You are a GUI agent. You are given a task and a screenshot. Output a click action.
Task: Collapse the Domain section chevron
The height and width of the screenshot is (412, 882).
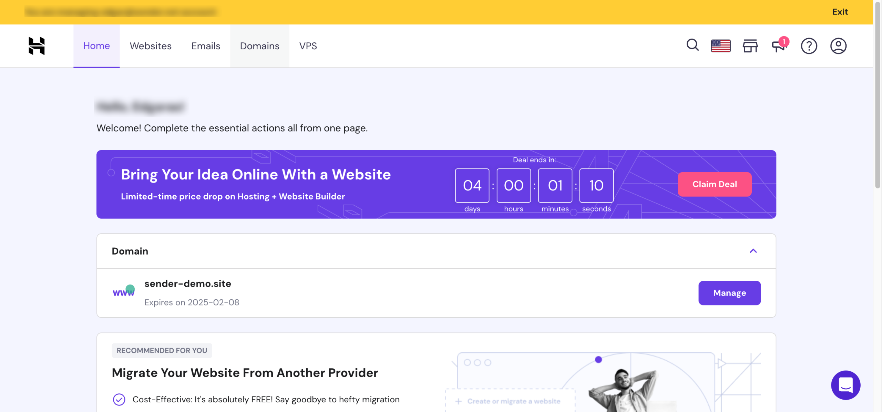(x=753, y=251)
